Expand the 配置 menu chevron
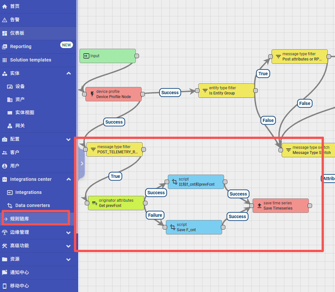 pos(68,139)
